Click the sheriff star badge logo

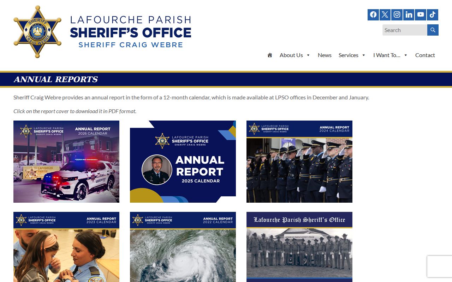point(37,32)
